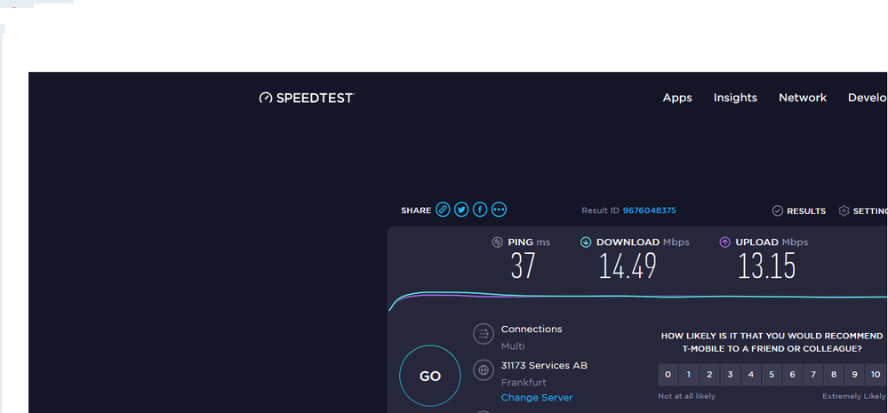Rate recommendation 1

[x=689, y=375]
